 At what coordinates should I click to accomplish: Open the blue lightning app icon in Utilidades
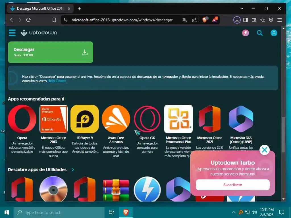(147, 189)
